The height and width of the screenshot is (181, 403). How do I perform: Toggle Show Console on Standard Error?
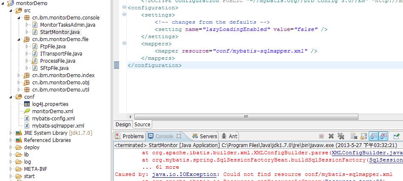click(x=383, y=136)
